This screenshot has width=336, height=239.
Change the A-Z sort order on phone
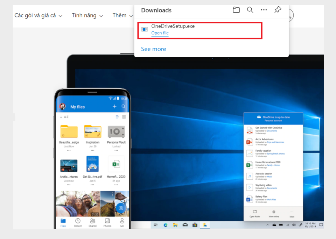(x=64, y=117)
